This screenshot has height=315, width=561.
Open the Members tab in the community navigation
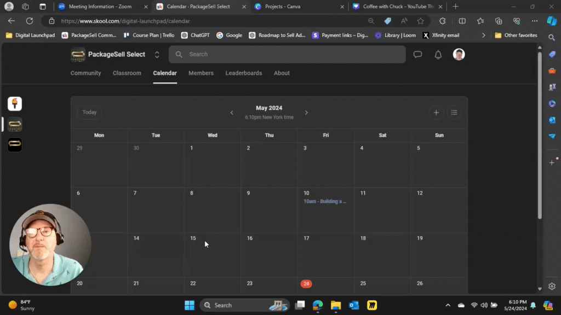tap(201, 73)
